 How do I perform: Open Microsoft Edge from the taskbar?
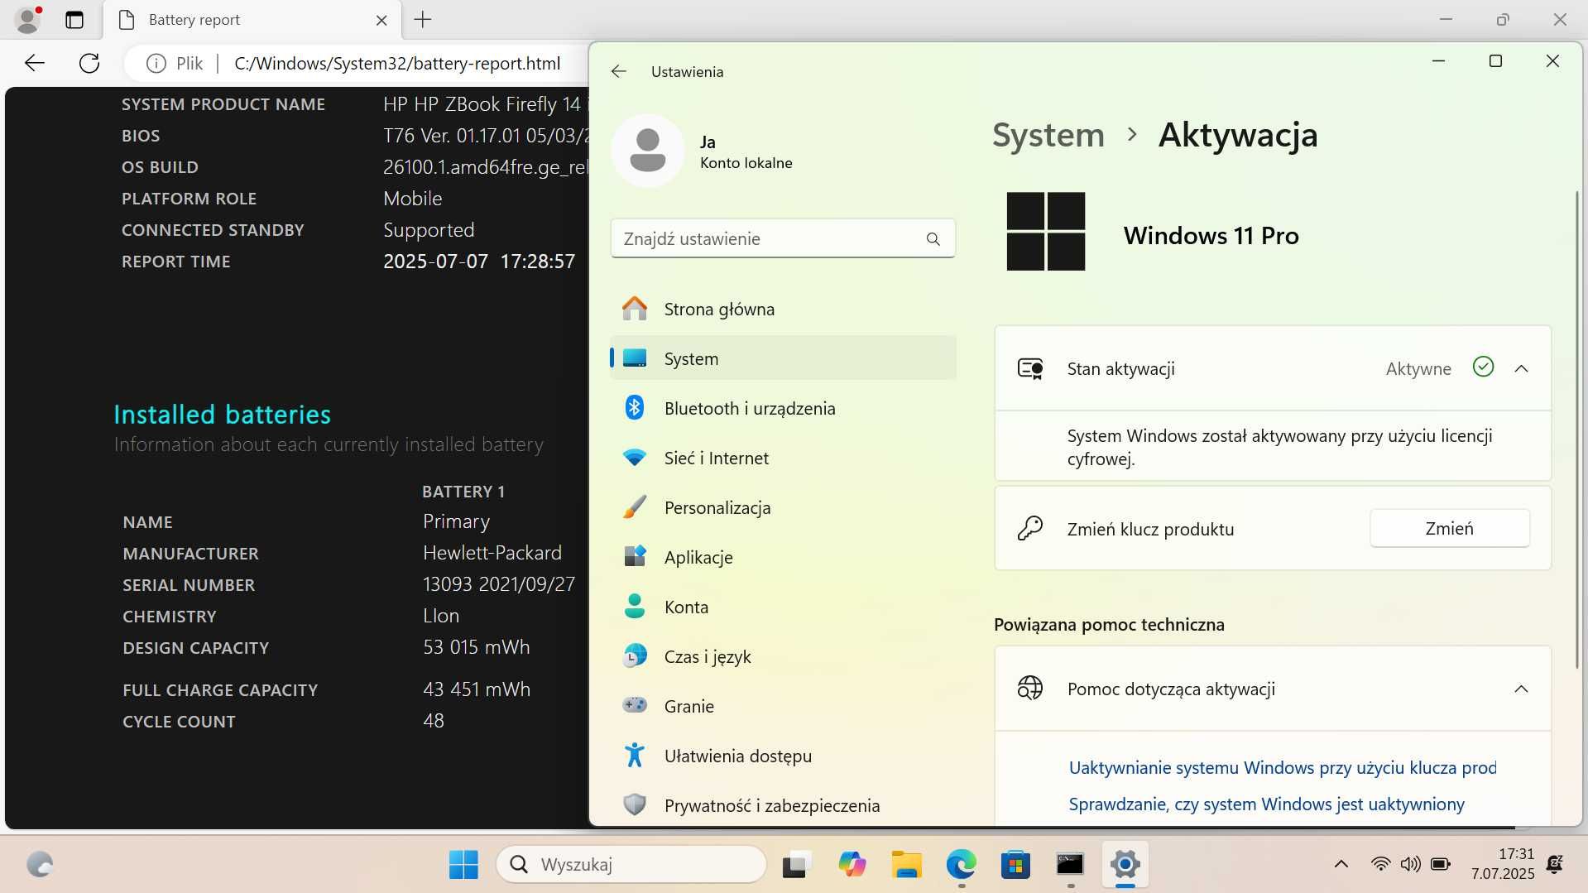click(961, 865)
